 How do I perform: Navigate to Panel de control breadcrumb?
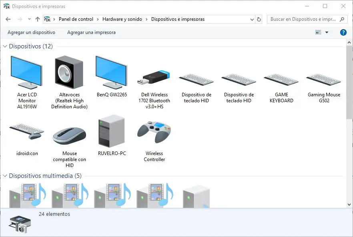click(76, 19)
